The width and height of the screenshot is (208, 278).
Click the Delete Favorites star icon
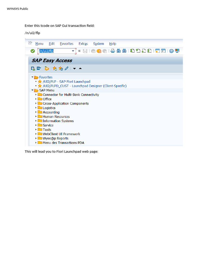tap(61, 68)
